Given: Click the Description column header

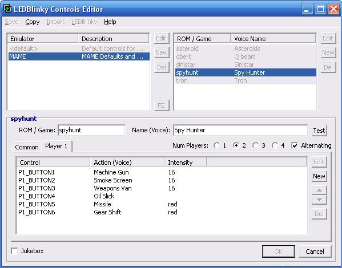Looking at the screenshot, I should [114, 39].
